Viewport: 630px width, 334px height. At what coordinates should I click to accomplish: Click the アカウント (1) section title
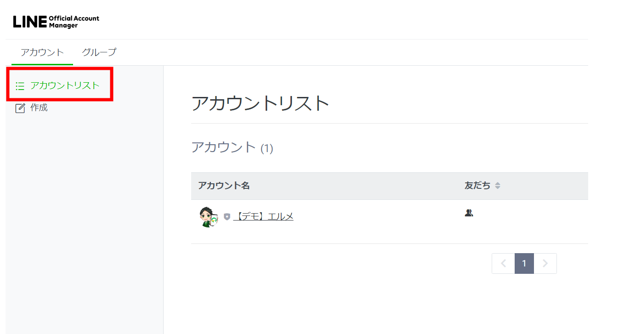[x=232, y=147]
